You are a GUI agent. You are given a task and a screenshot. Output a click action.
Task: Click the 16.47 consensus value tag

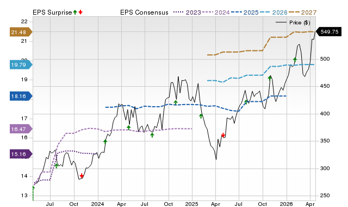coord(21,129)
